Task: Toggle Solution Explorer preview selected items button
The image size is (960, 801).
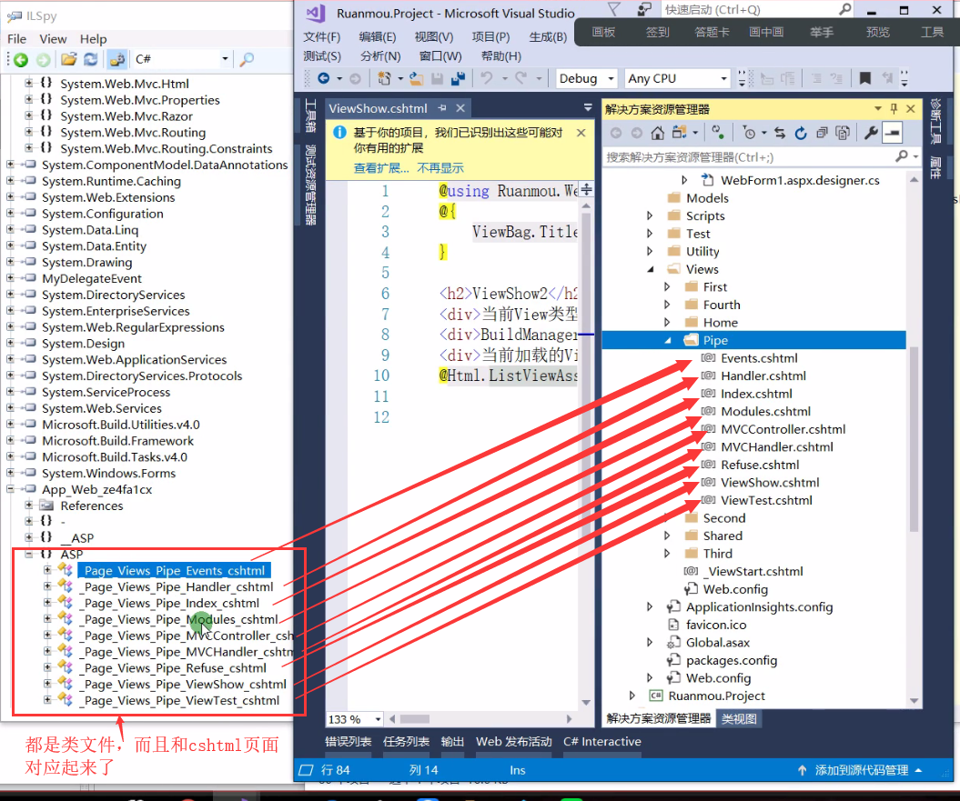Action: [x=893, y=133]
